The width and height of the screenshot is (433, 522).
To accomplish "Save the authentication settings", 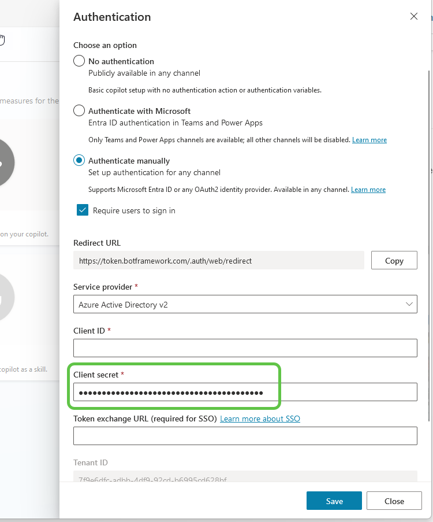I will 334,501.
